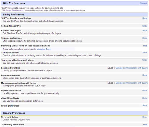The height and width of the screenshot is (127, 149).
Task: Show Share your content preferences
Action: [145, 53]
